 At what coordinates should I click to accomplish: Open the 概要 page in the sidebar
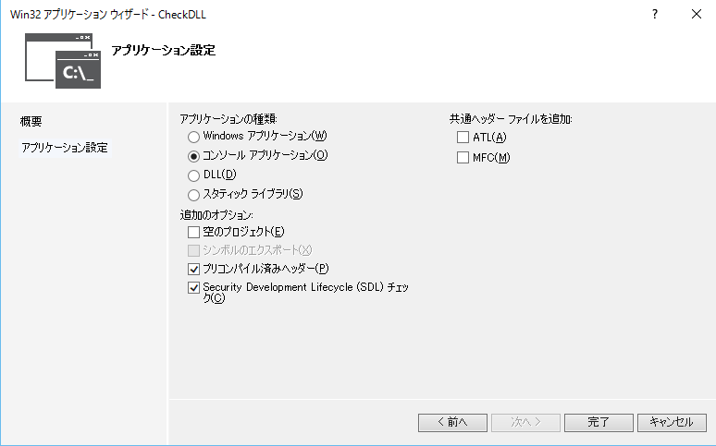[x=31, y=122]
